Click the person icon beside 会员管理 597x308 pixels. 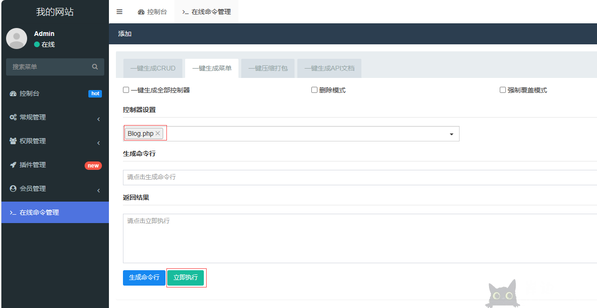click(x=13, y=189)
